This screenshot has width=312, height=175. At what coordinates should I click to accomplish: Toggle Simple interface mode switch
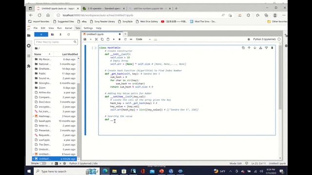point(43,163)
